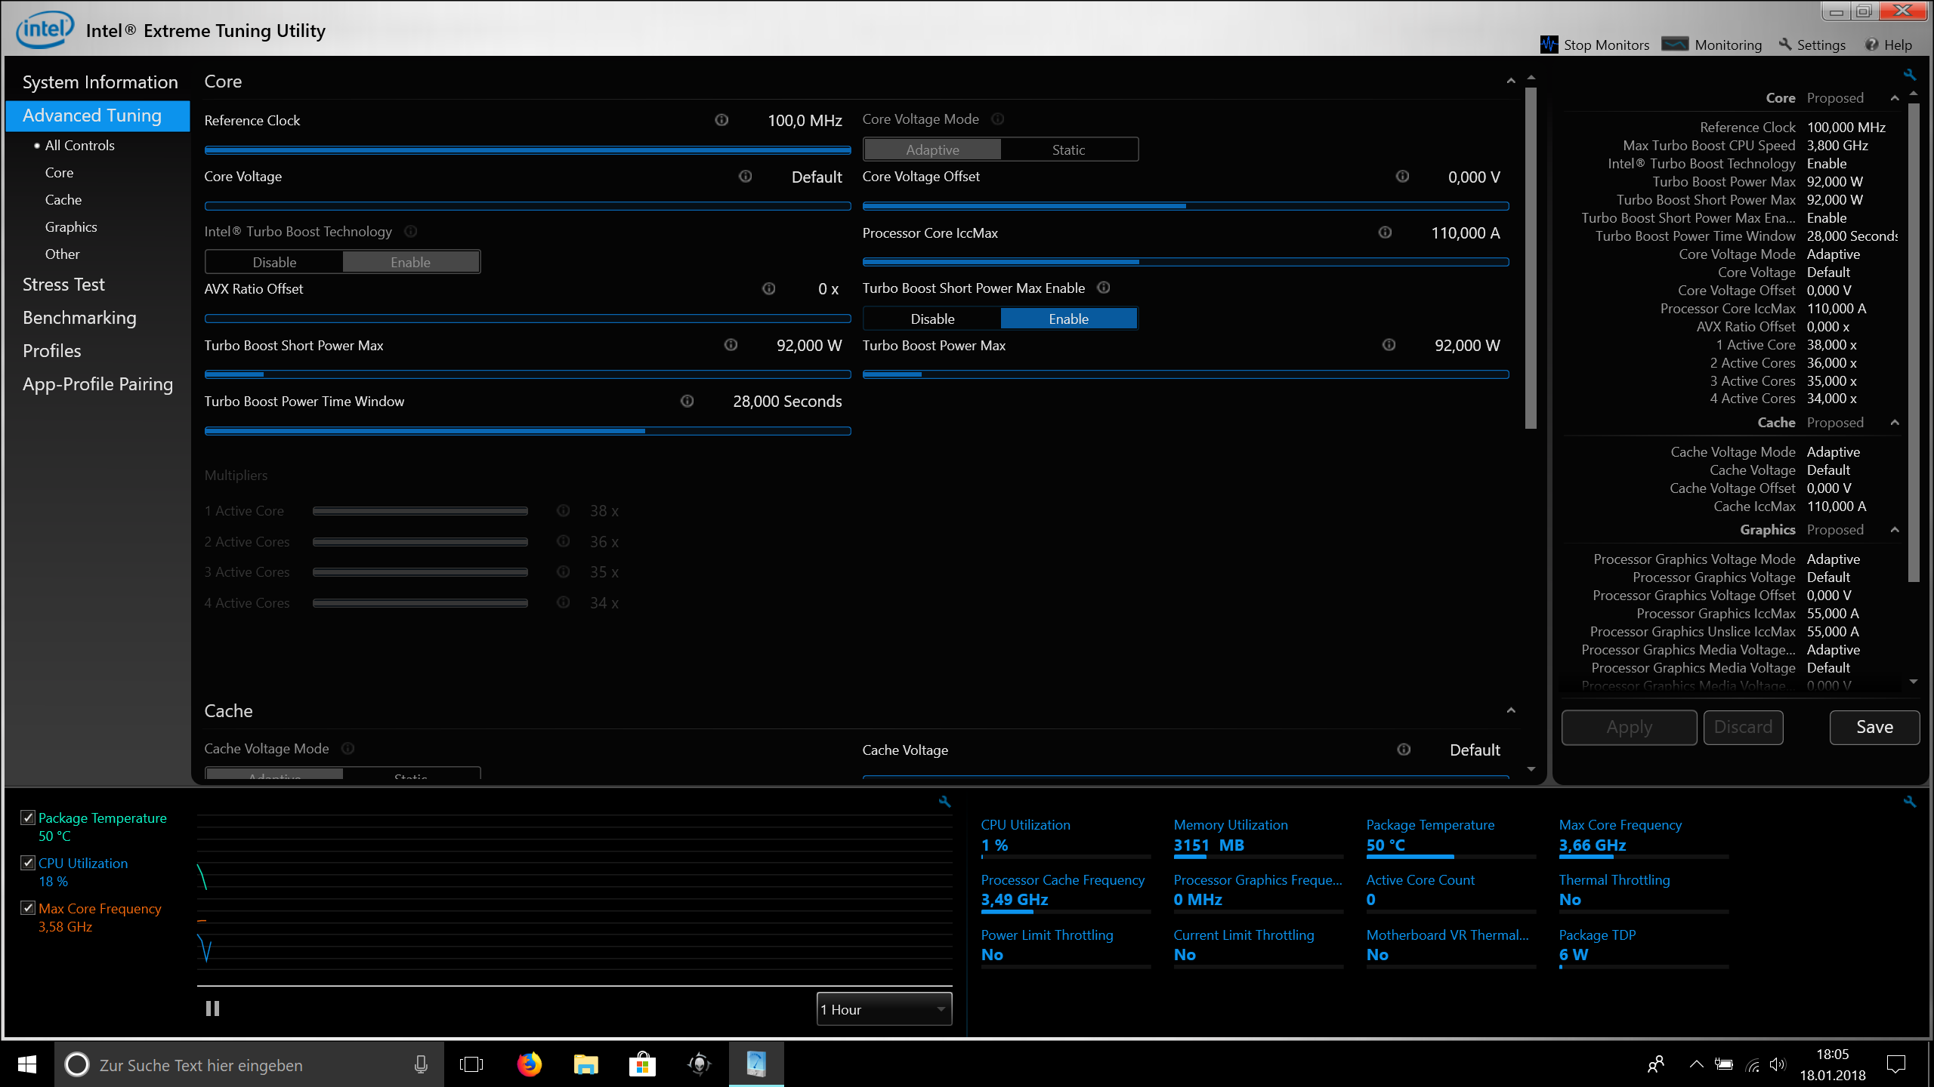Open the Stress Test section

(63, 285)
